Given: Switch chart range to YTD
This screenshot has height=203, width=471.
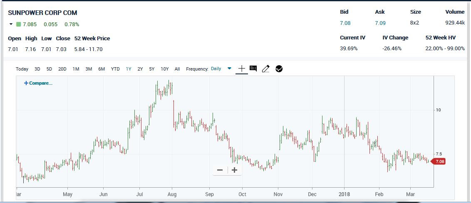Looking at the screenshot, I should click(x=115, y=69).
